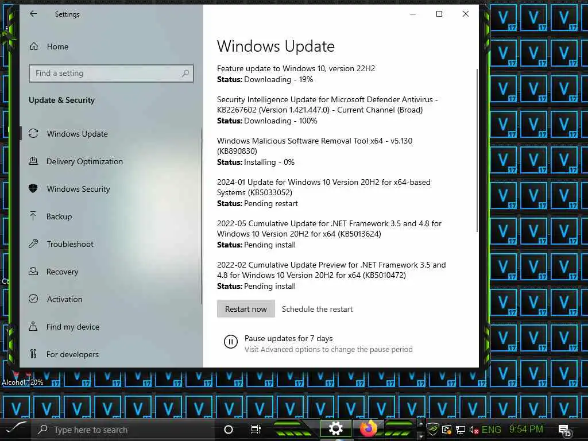Screen dimensions: 588x441
Task: Click the ENG language indicator
Action: (492, 430)
